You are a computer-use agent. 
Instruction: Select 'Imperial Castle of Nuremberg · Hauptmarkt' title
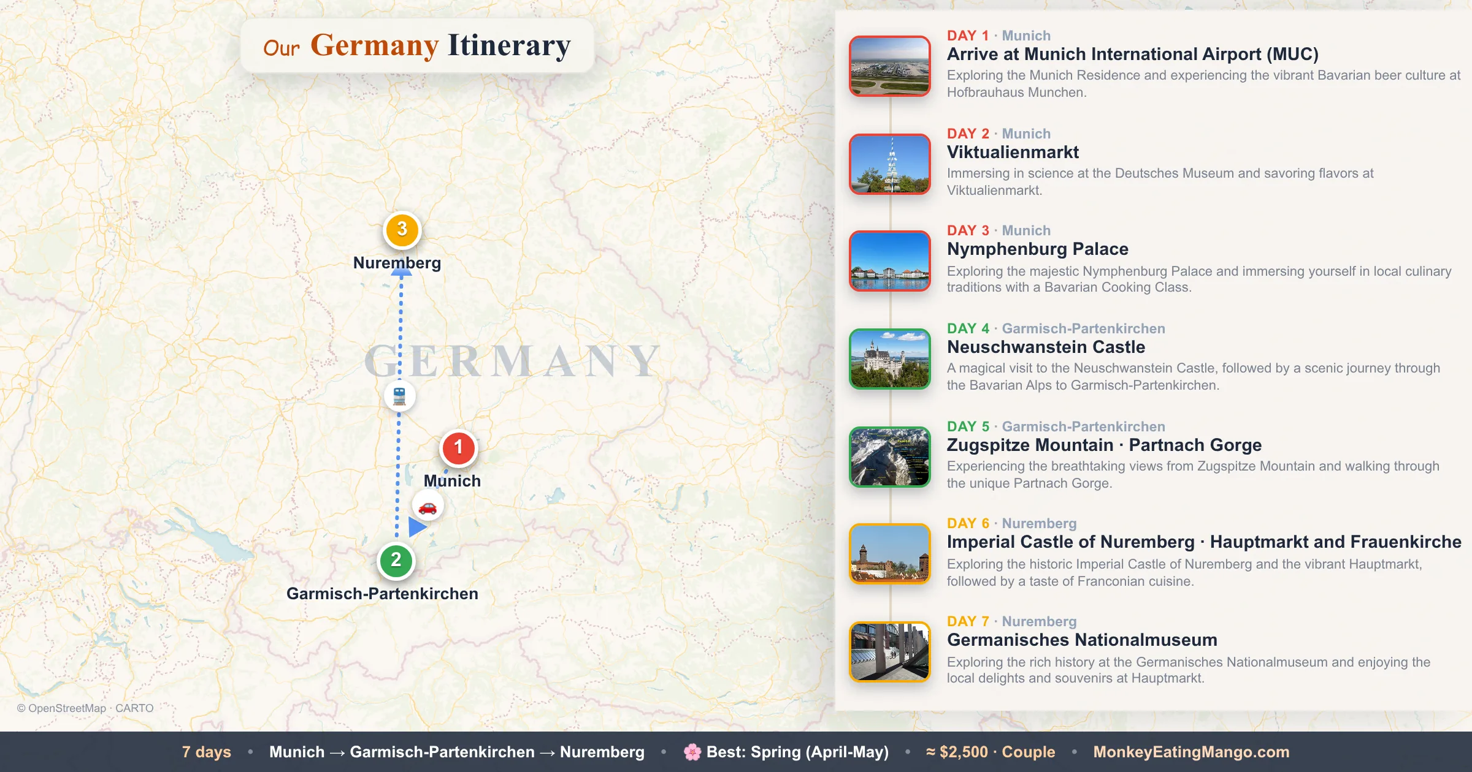pos(1204,542)
